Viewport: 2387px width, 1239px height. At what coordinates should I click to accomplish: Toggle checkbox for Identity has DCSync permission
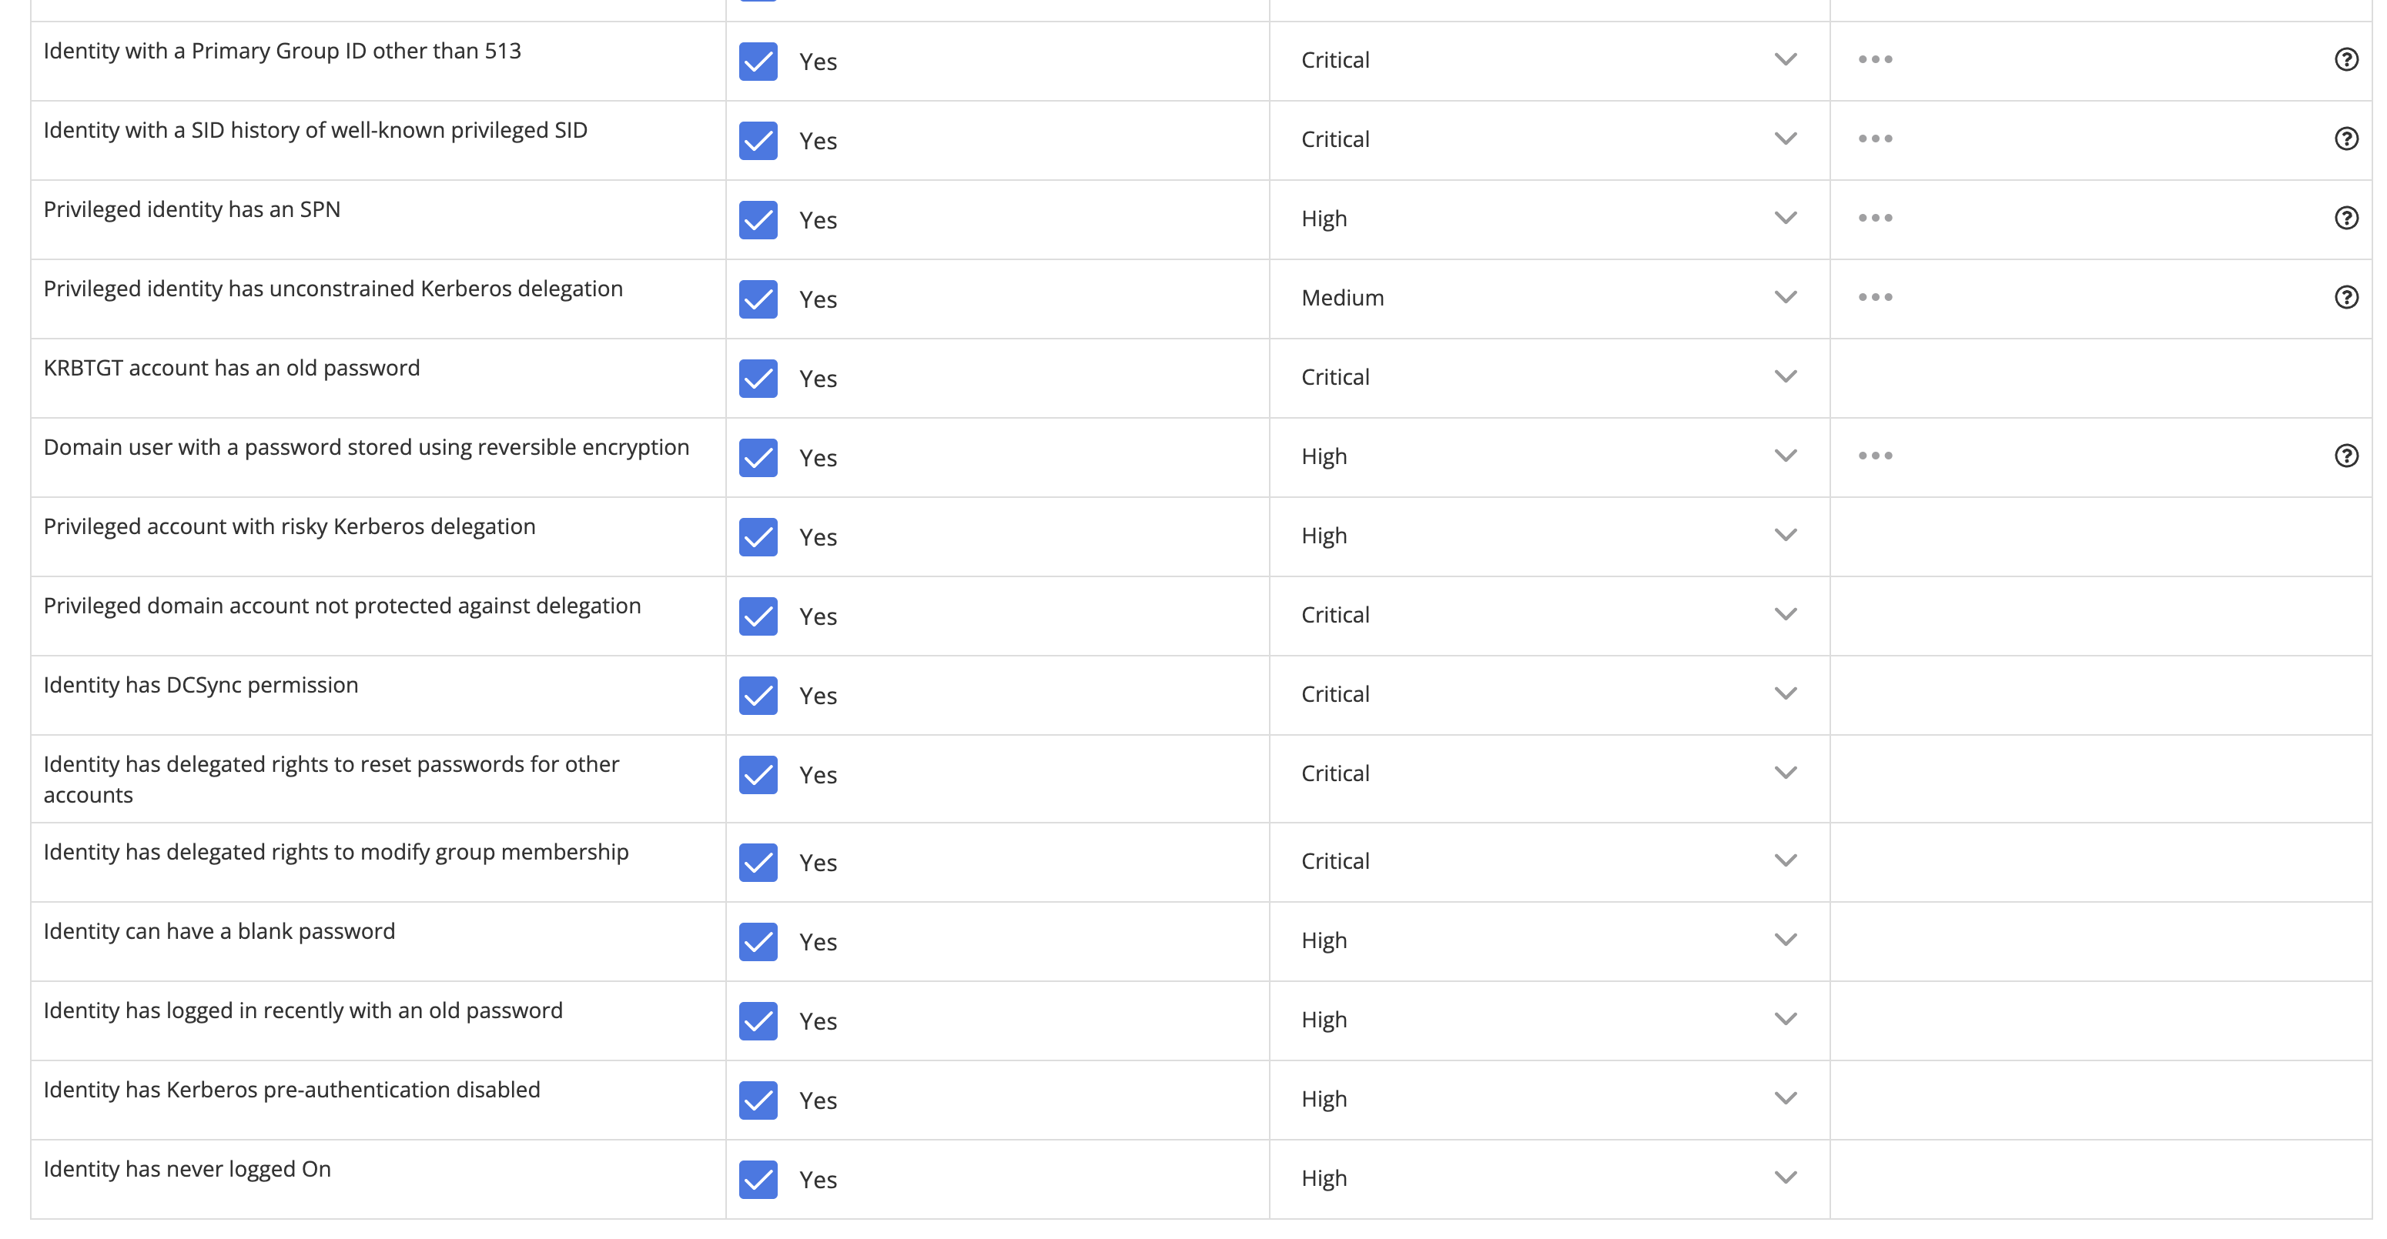pos(758,696)
